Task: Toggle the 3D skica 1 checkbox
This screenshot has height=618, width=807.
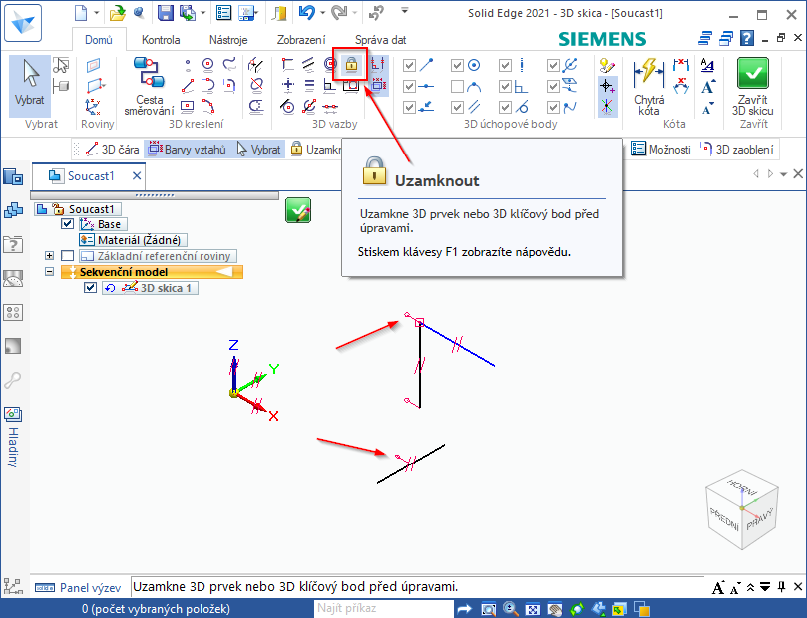Action: pyautogui.click(x=91, y=288)
